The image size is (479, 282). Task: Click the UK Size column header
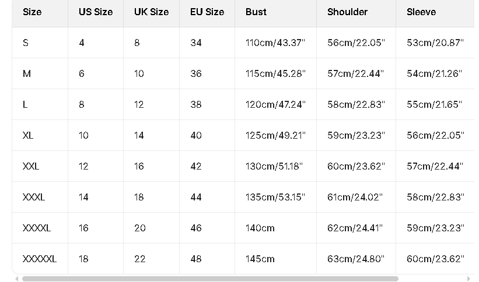tap(151, 12)
